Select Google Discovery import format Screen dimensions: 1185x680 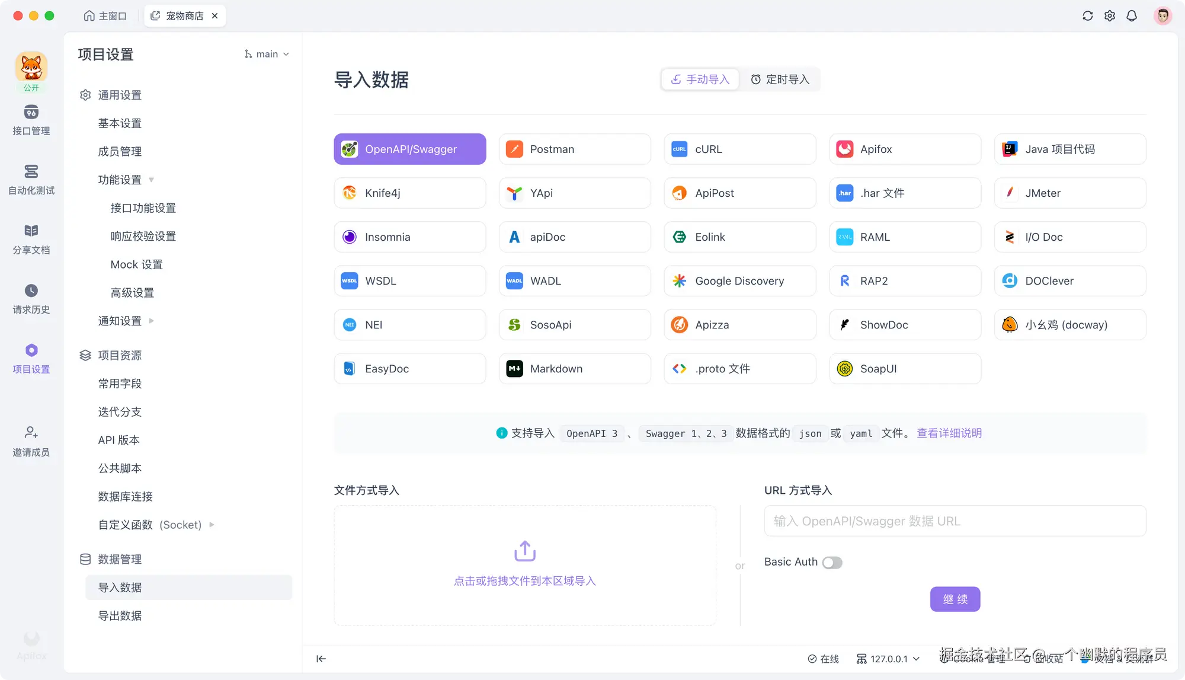[740, 281]
